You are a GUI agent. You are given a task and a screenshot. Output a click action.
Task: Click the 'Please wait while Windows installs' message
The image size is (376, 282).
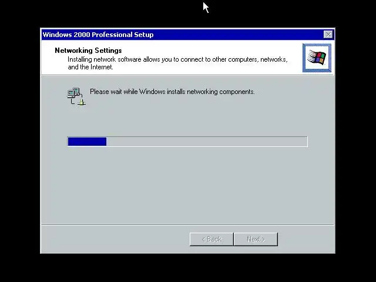click(172, 92)
